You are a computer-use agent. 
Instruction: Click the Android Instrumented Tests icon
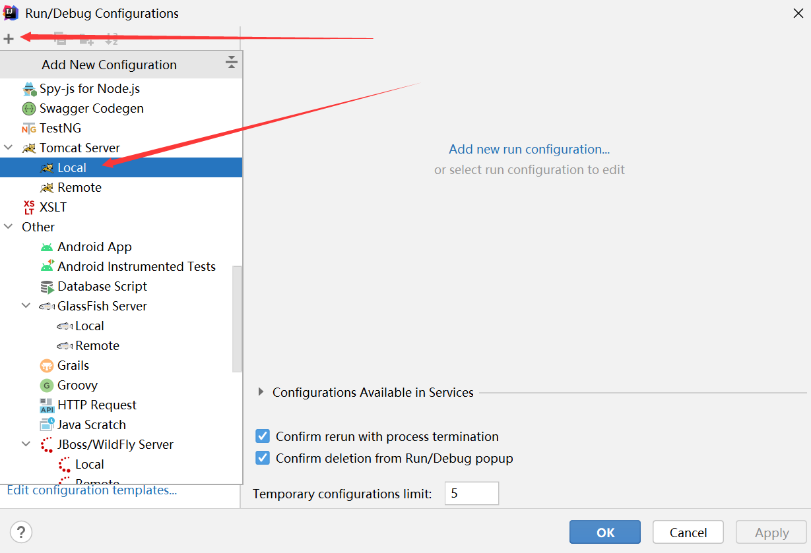coord(47,266)
